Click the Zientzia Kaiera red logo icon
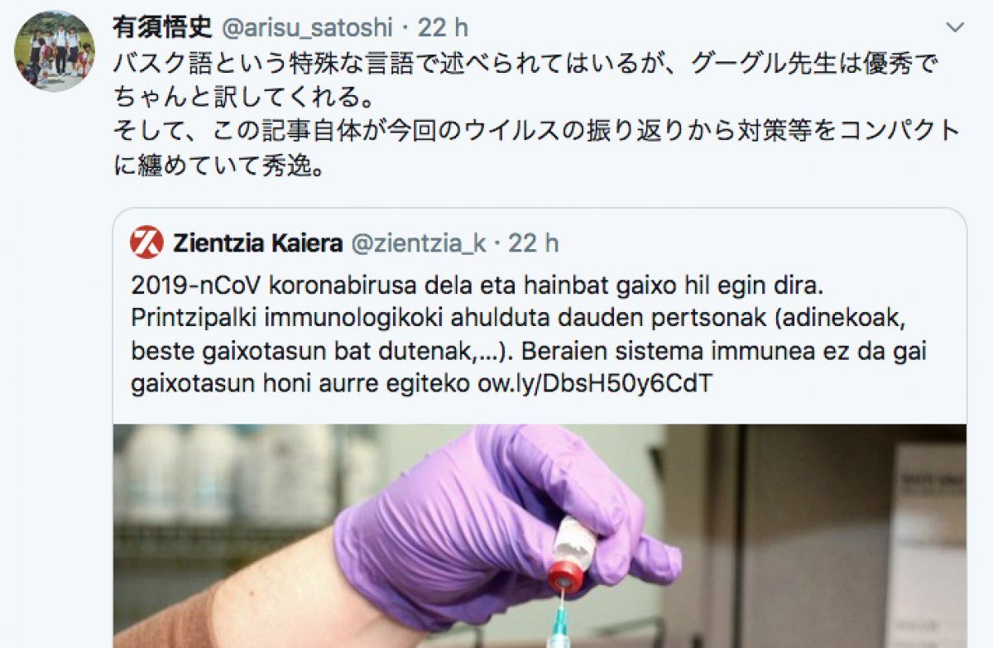The height and width of the screenshot is (648, 993). tap(147, 242)
